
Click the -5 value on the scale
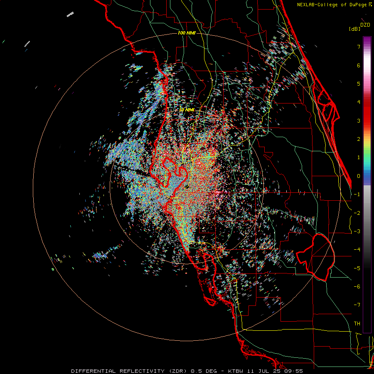coord(357,268)
